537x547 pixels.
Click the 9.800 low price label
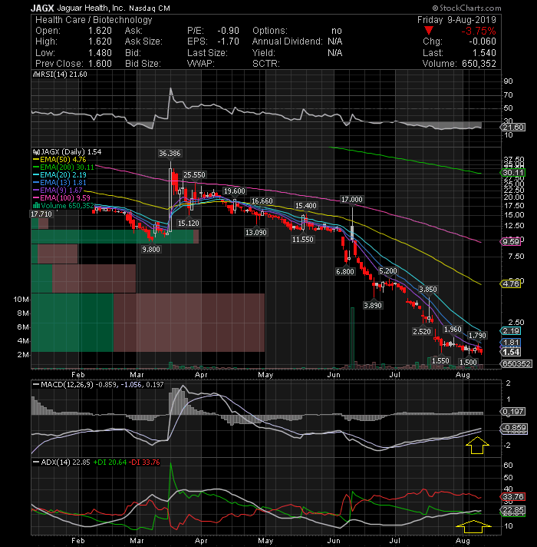click(x=151, y=250)
